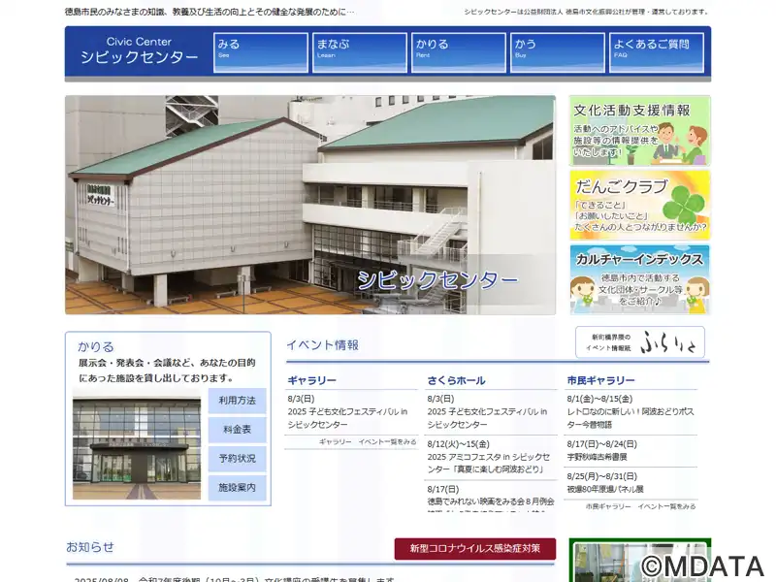Open the かう (Buy) menu
776x582 pixels.
point(558,52)
